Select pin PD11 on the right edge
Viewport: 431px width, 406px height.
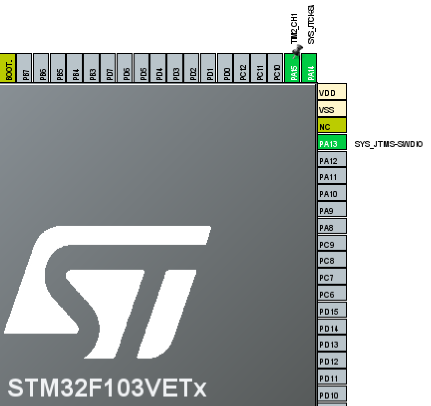point(332,377)
